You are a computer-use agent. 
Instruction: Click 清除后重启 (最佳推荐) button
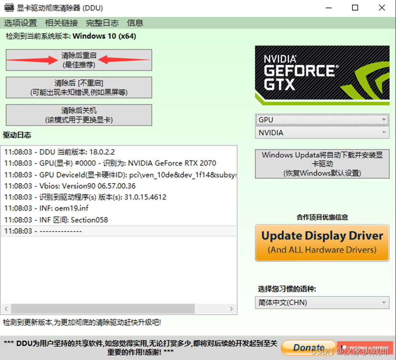coord(79,60)
